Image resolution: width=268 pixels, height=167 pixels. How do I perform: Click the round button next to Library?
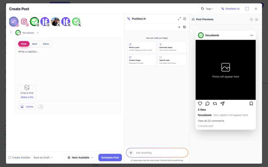point(41,107)
